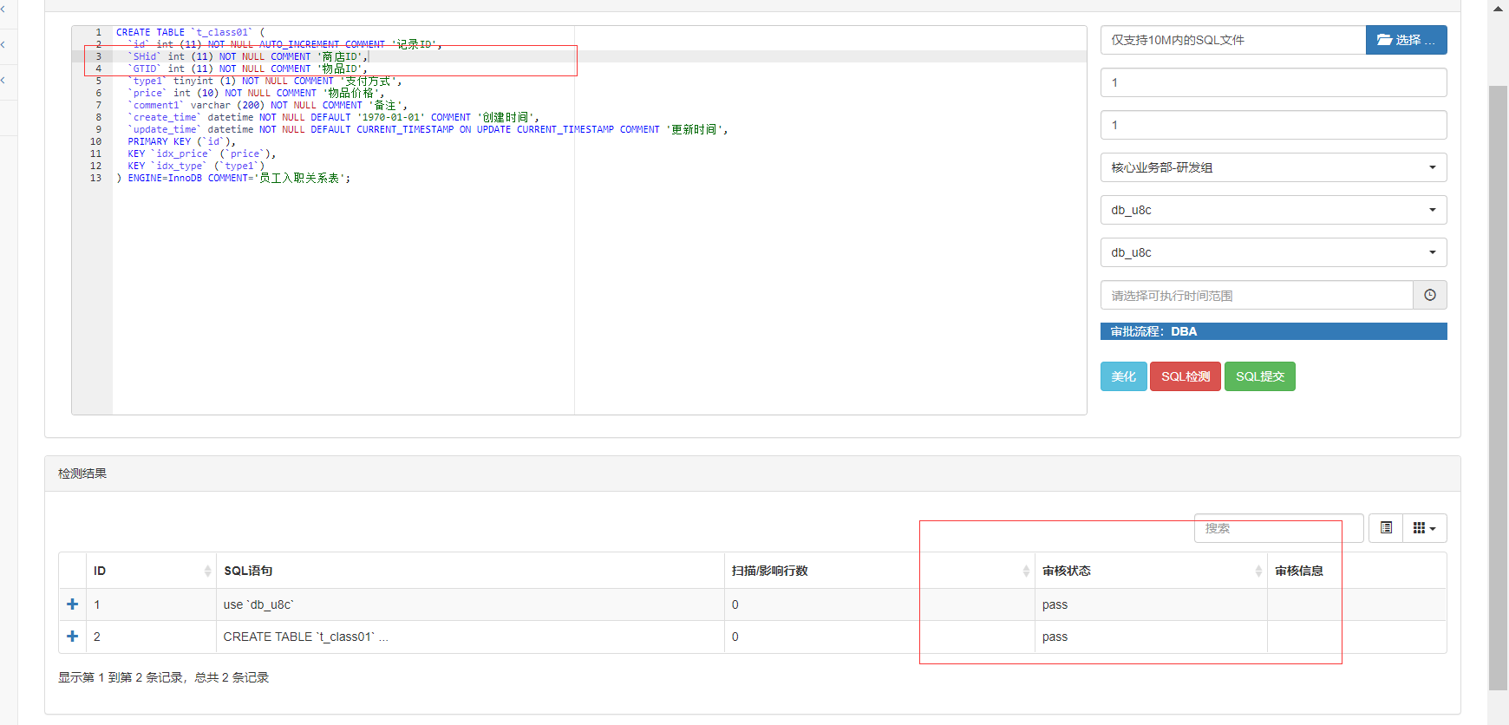Click editor line 13 ENGINE=InnoDB
The height and width of the screenshot is (725, 1509).
[234, 178]
